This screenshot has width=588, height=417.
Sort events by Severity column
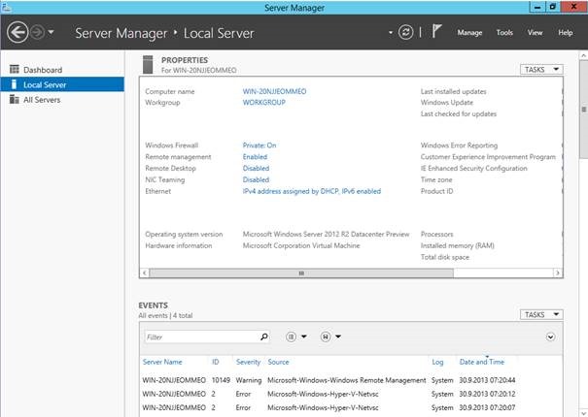(248, 362)
